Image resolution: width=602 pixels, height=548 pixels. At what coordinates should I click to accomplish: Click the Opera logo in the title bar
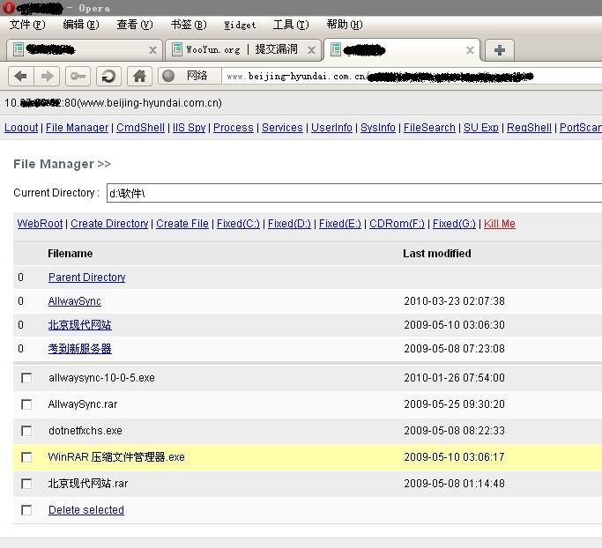[9, 7]
